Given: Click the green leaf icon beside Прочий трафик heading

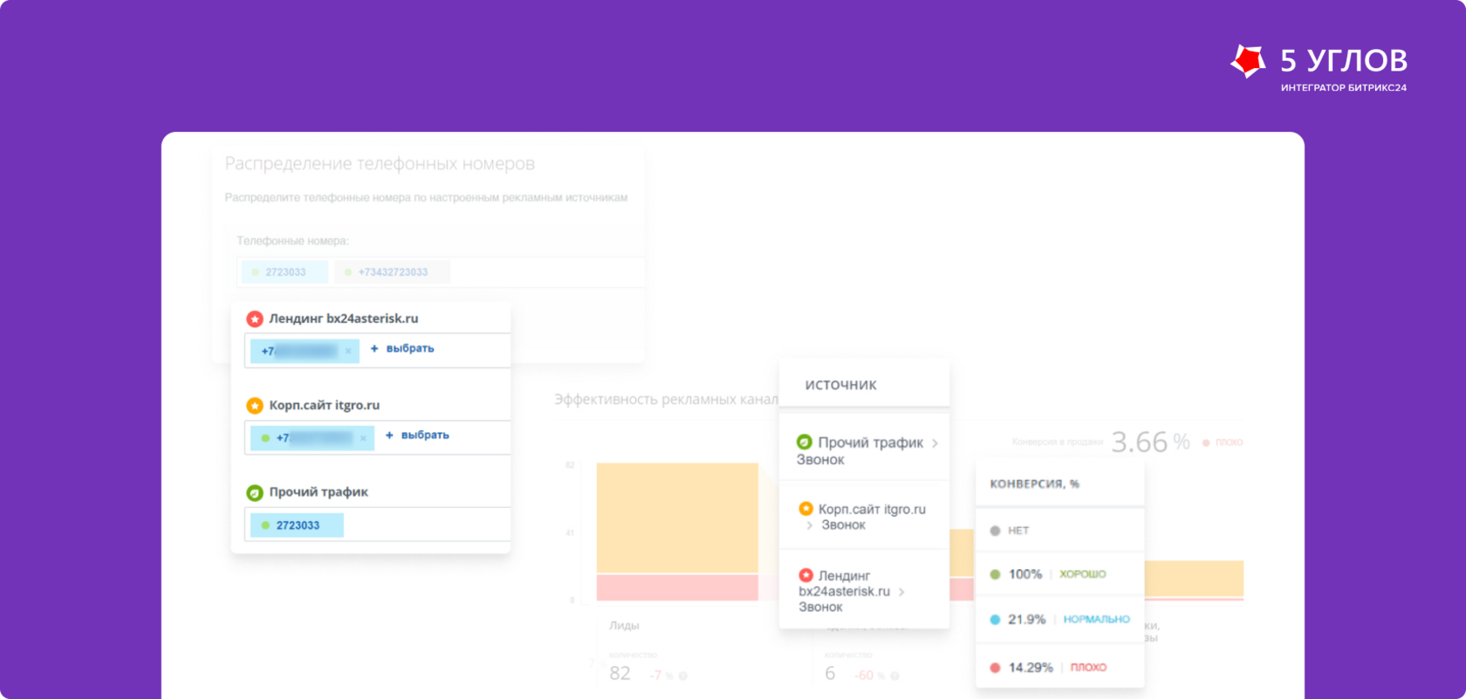Looking at the screenshot, I should [255, 493].
